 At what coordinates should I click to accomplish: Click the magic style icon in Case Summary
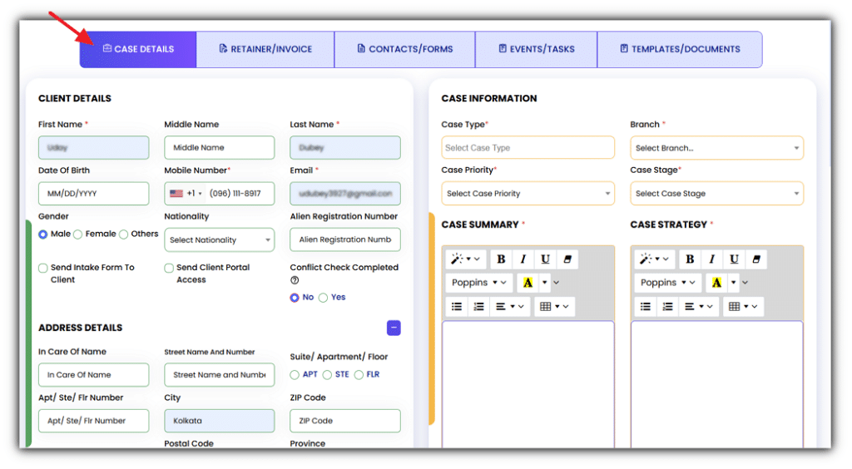(x=465, y=259)
